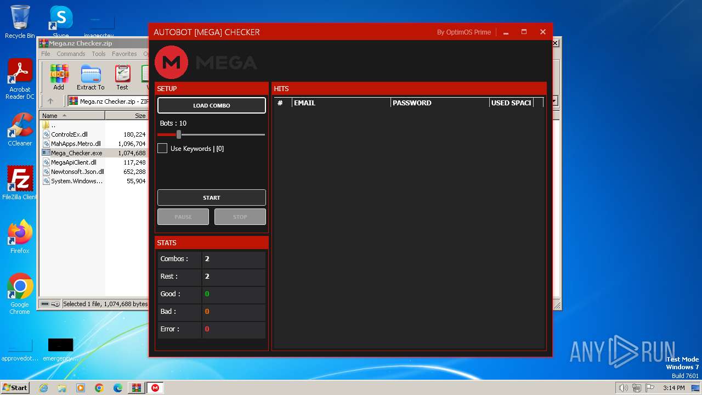Click WinRAR Add toolbar icon
This screenshot has height=395, width=702.
pos(59,77)
